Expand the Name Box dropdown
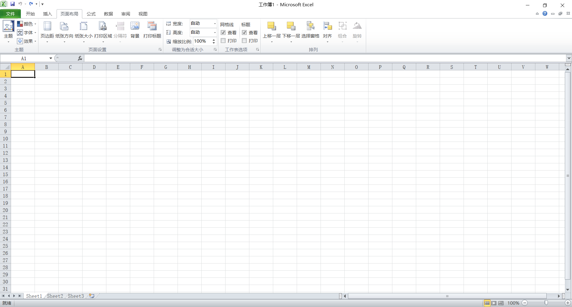The height and width of the screenshot is (307, 572). tap(50, 58)
